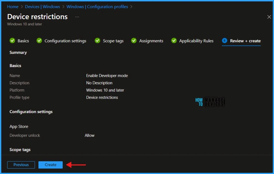Click the Profile type value 'Device restrictions'
Viewport: 274px width, 174px height.
coord(102,97)
